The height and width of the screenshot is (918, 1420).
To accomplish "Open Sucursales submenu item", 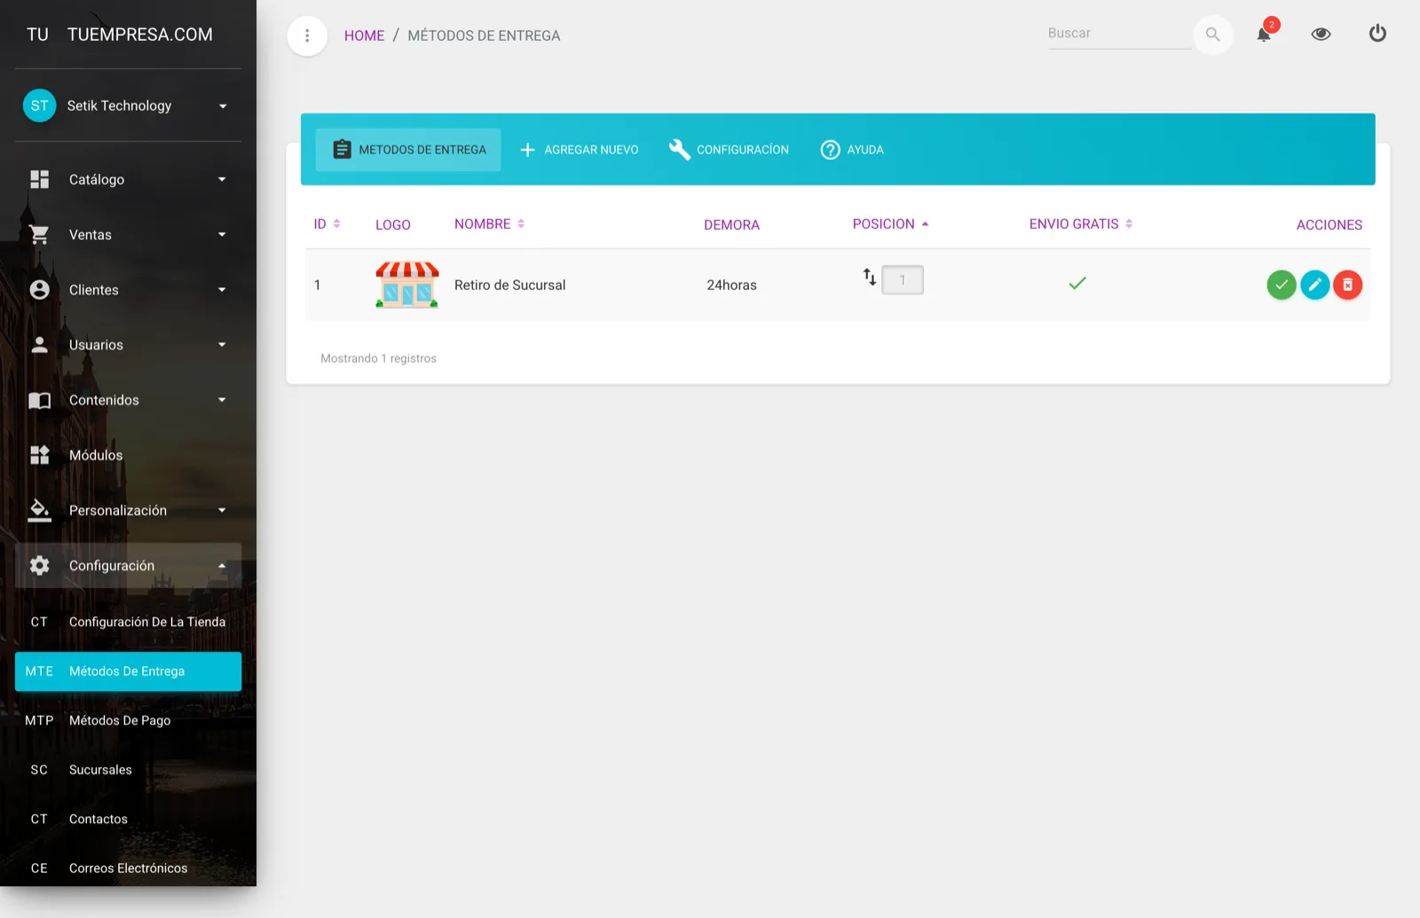I will (x=128, y=770).
